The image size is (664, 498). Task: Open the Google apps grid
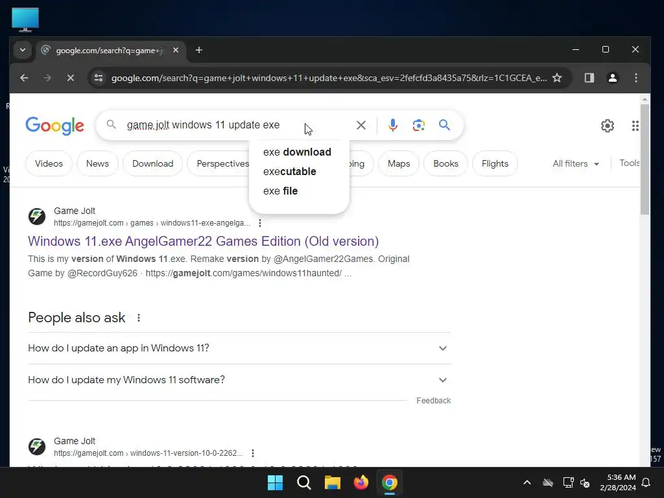(x=635, y=125)
